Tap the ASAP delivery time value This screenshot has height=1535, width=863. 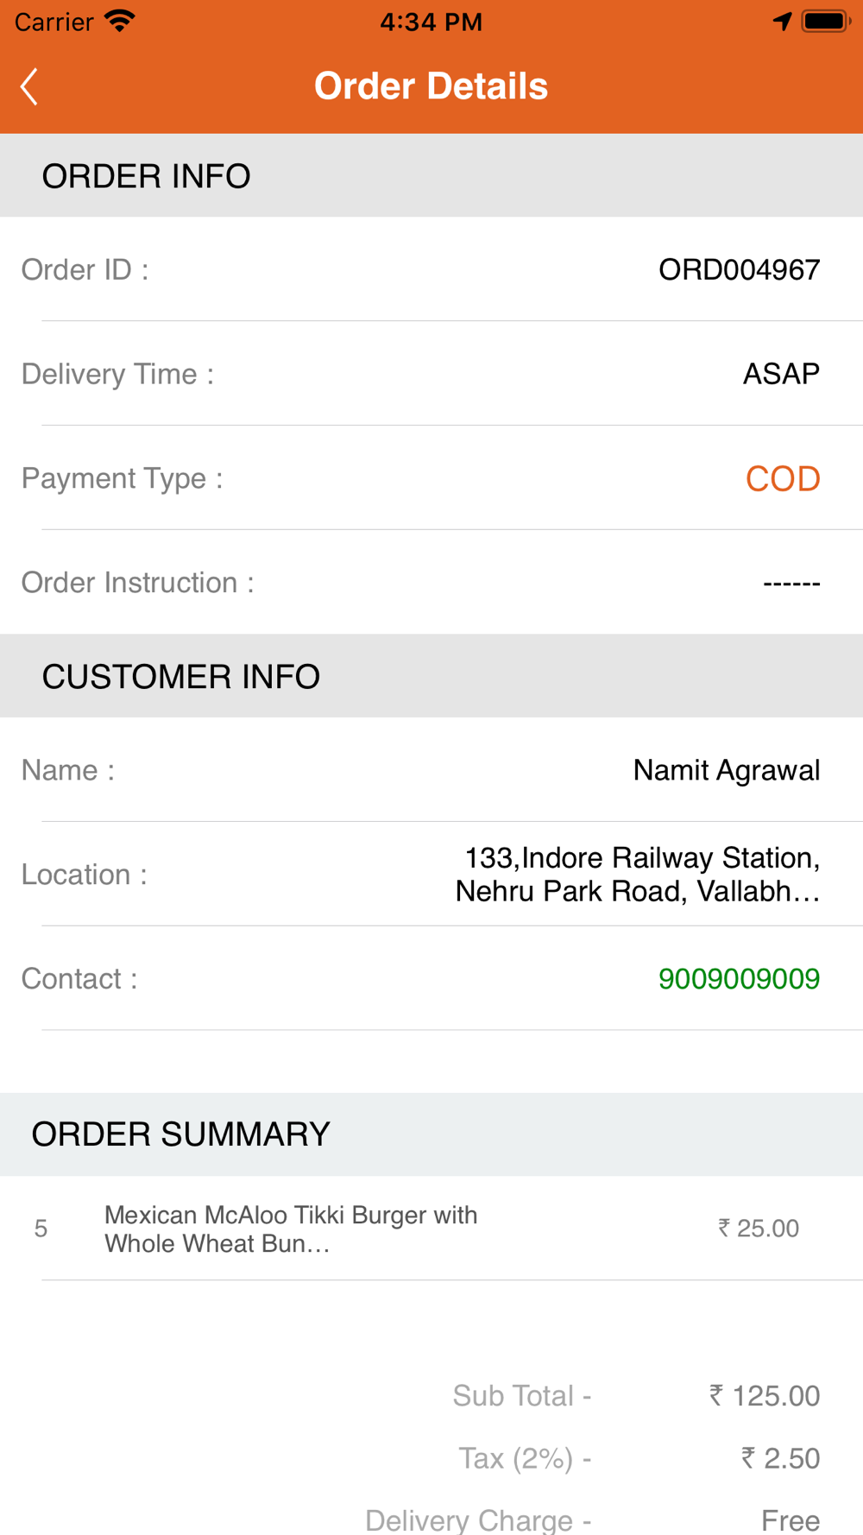pyautogui.click(x=781, y=374)
